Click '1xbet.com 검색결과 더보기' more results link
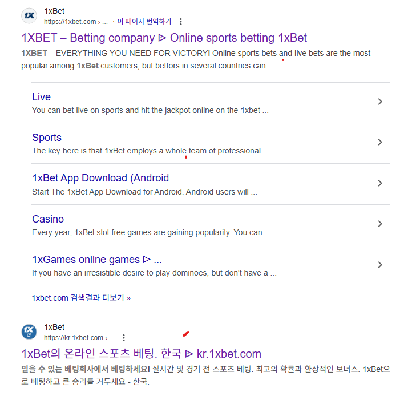The height and width of the screenshot is (400, 420). [81, 298]
